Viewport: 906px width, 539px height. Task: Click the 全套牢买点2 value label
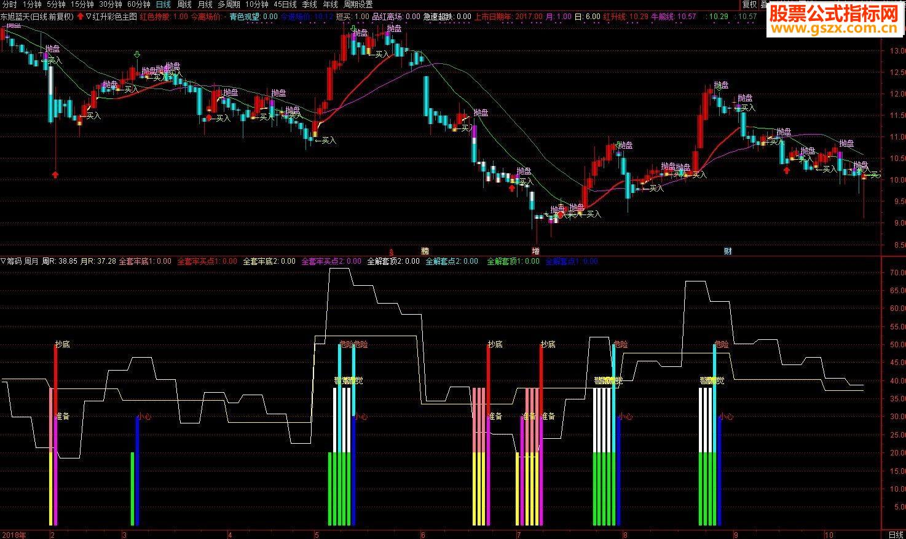coord(331,261)
